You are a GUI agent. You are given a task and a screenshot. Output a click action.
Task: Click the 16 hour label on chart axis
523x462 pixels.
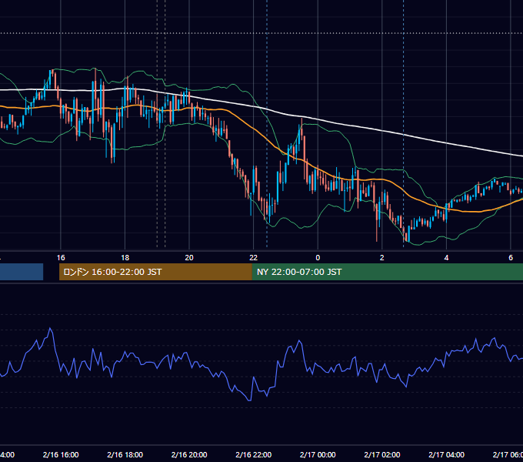pos(61,258)
